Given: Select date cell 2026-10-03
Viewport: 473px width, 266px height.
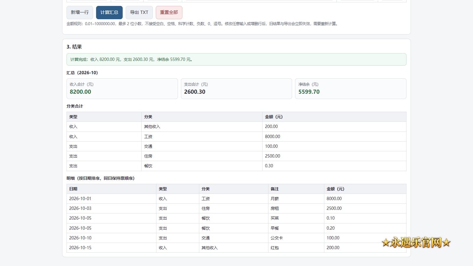Looking at the screenshot, I should [x=111, y=208].
